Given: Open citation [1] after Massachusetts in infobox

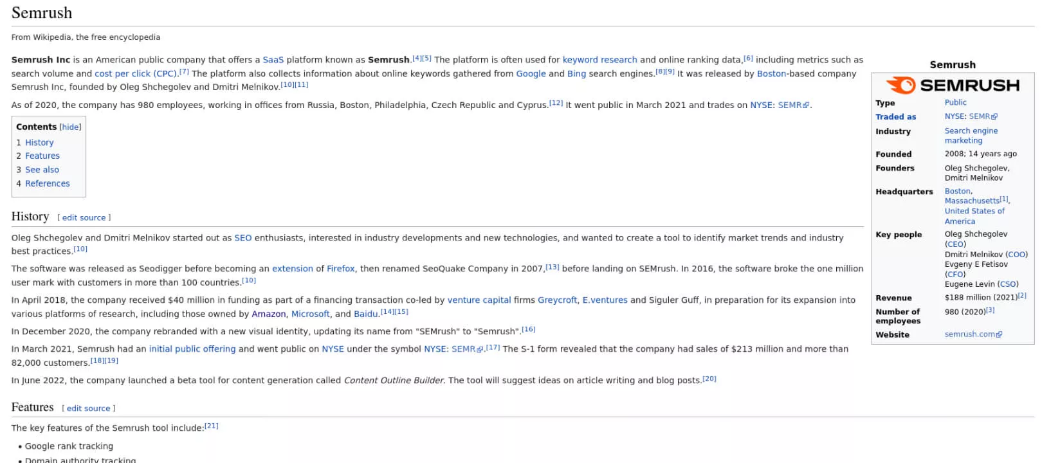Looking at the screenshot, I should tap(1004, 199).
